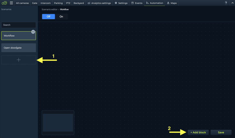Open the Parking tab
The width and height of the screenshot is (235, 138).
pos(58,3)
